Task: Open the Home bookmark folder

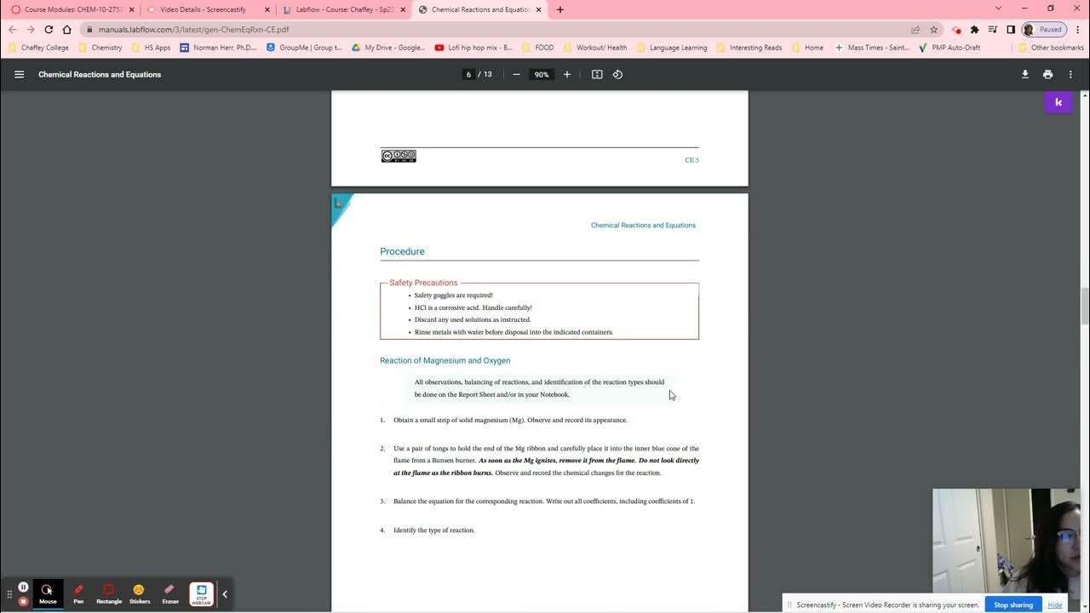Action: 807,48
